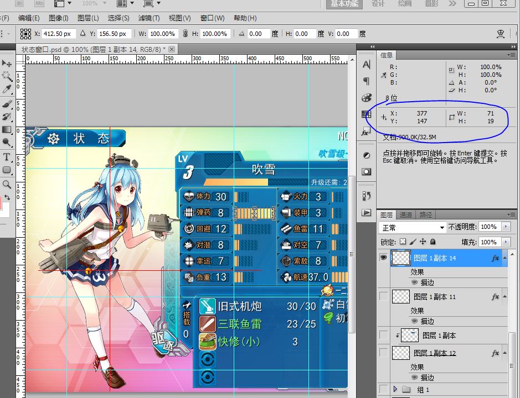Click the reference point locator grid icon
Screen dimensions: 520x398
pyautogui.click(x=25, y=33)
